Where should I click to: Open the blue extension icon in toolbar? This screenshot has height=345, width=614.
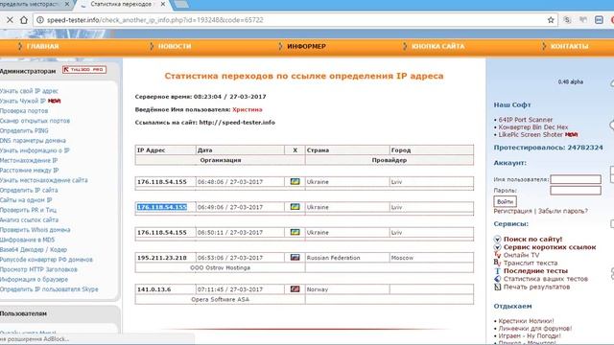coord(599,20)
